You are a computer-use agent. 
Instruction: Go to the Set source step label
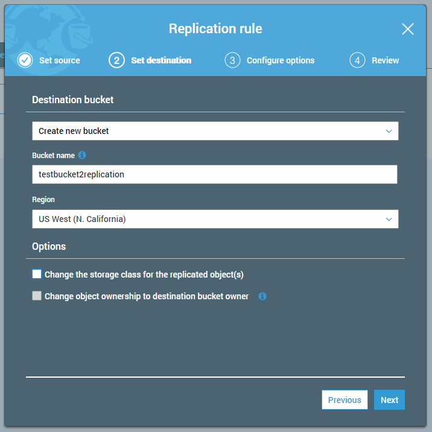coord(59,60)
